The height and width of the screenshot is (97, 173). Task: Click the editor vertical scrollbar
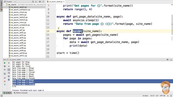[x=172, y=25]
